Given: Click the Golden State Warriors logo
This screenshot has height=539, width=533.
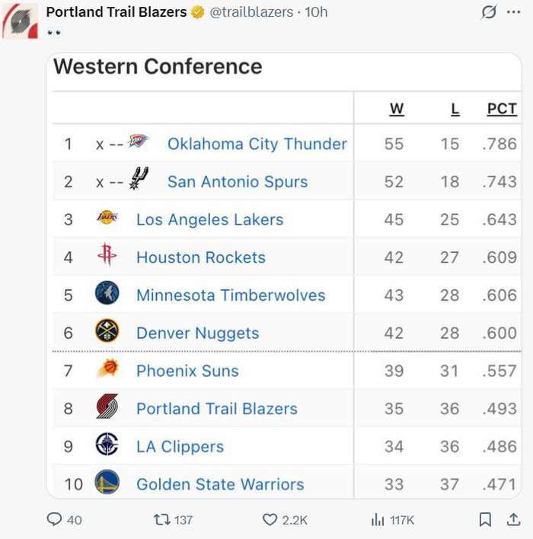Looking at the screenshot, I should pyautogui.click(x=107, y=483).
